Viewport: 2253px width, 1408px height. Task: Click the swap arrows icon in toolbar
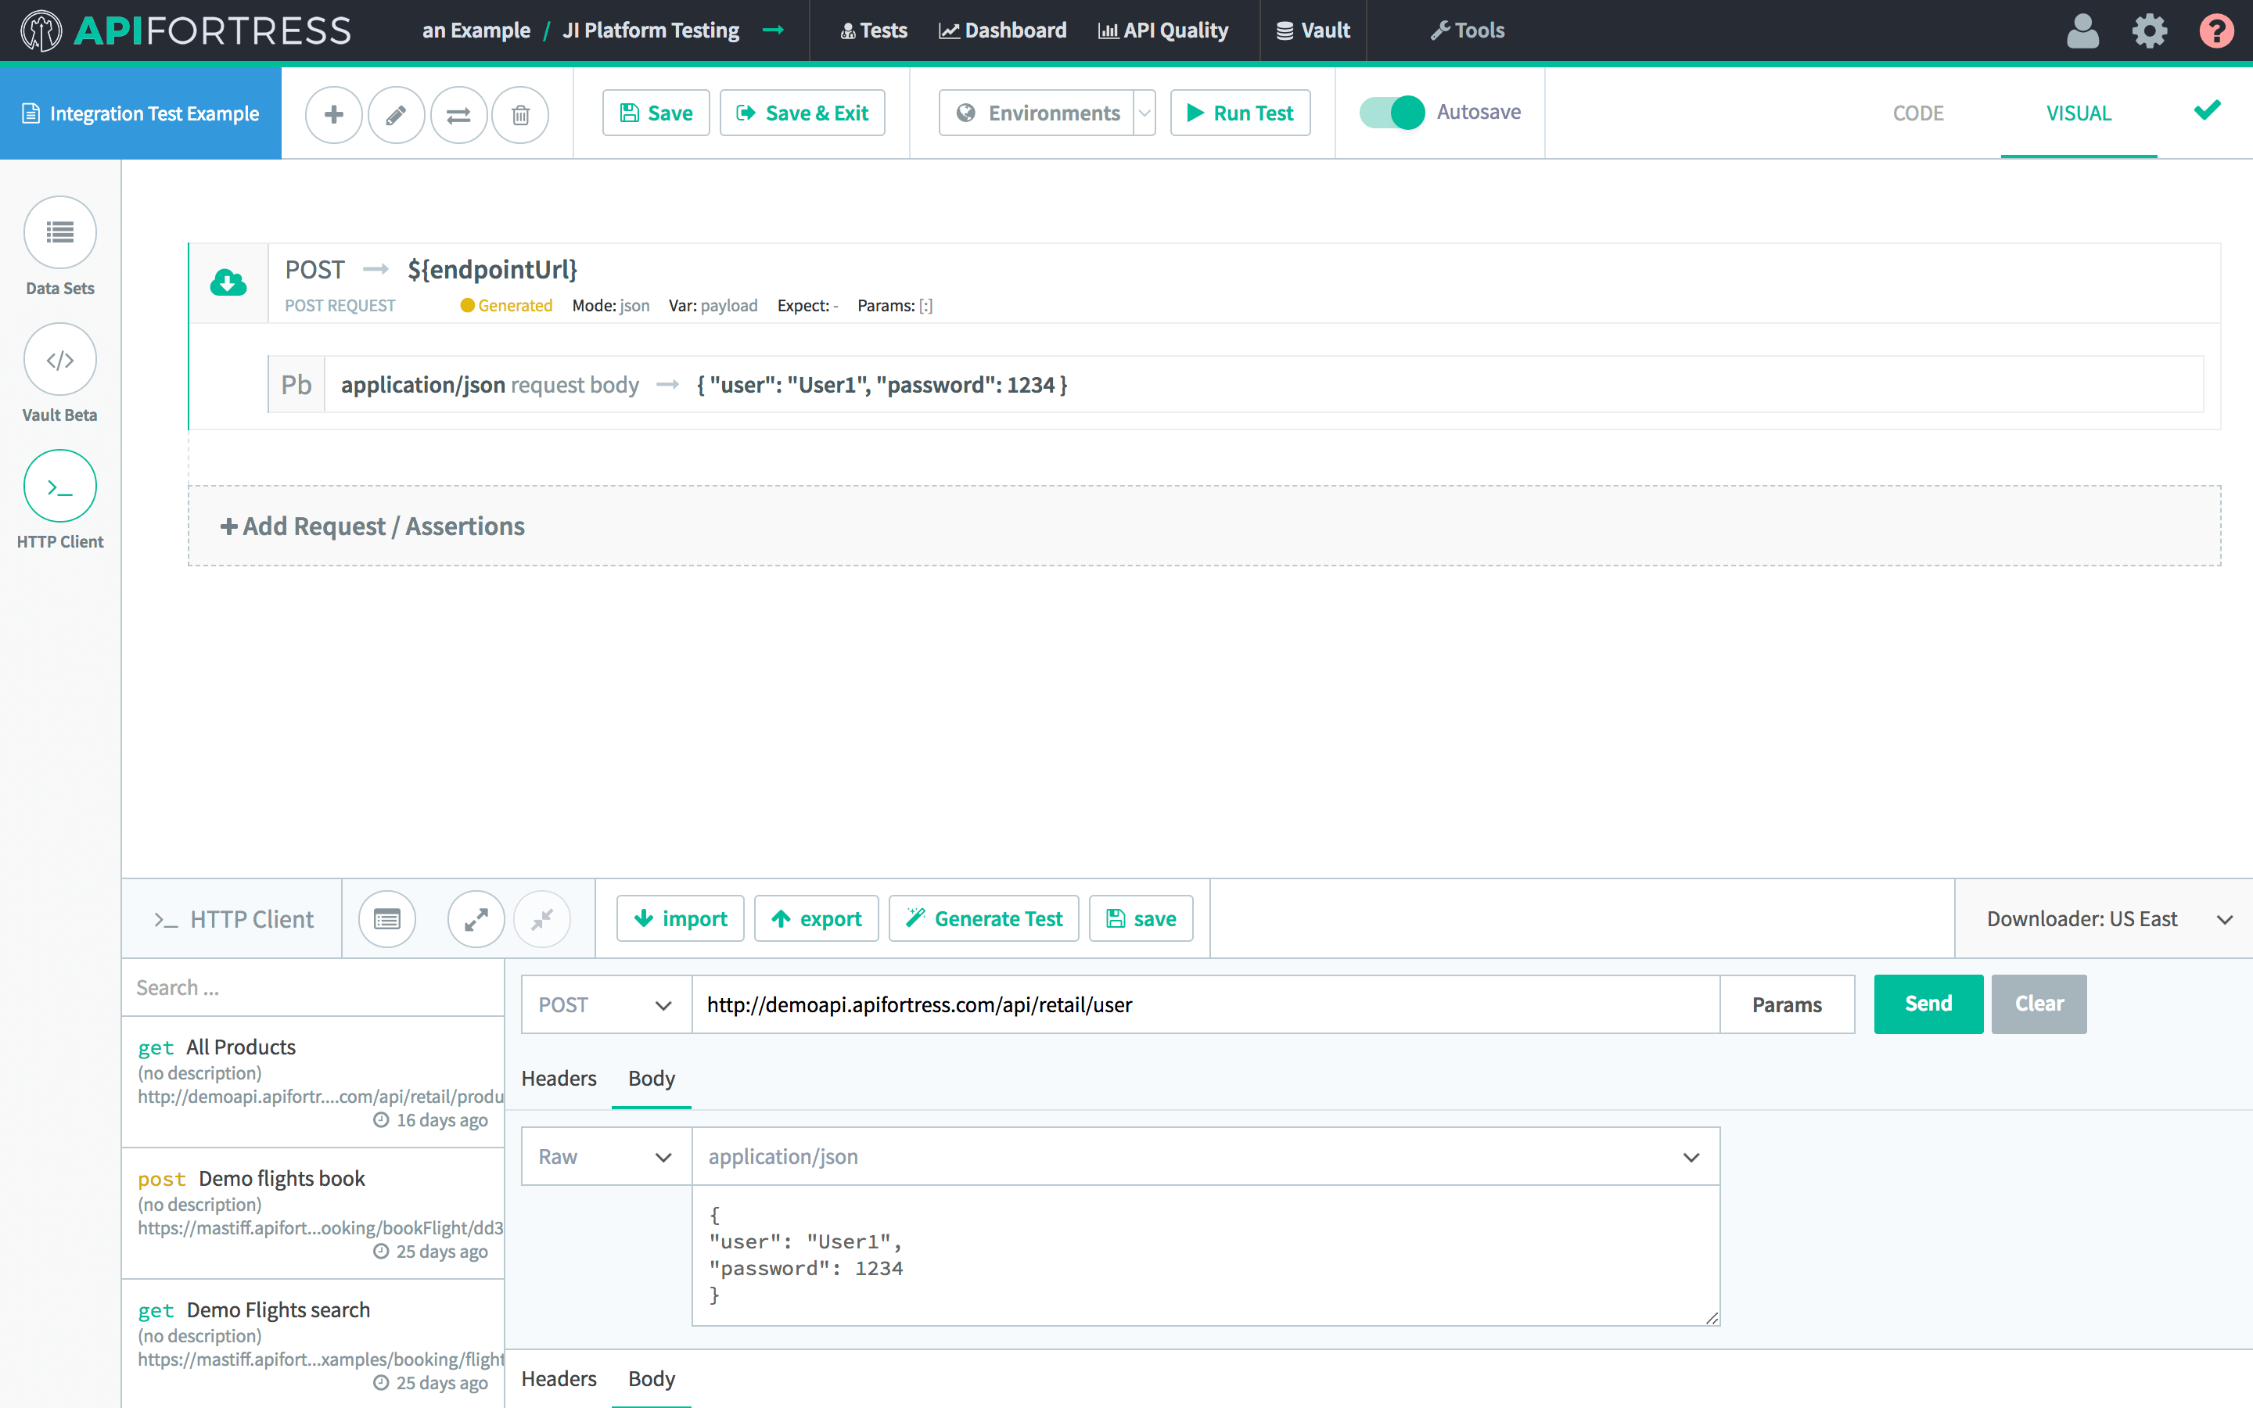458,113
